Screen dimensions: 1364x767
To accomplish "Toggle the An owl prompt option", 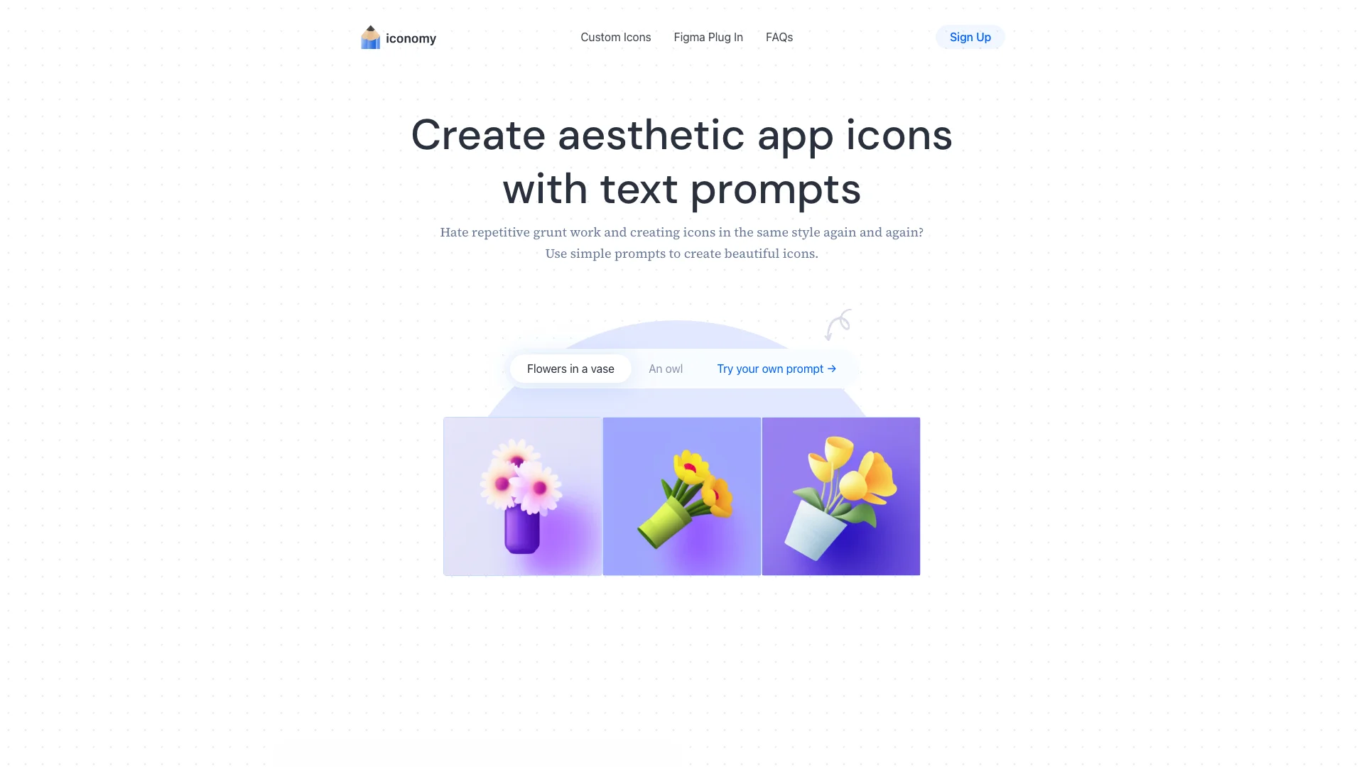I will 665,368.
